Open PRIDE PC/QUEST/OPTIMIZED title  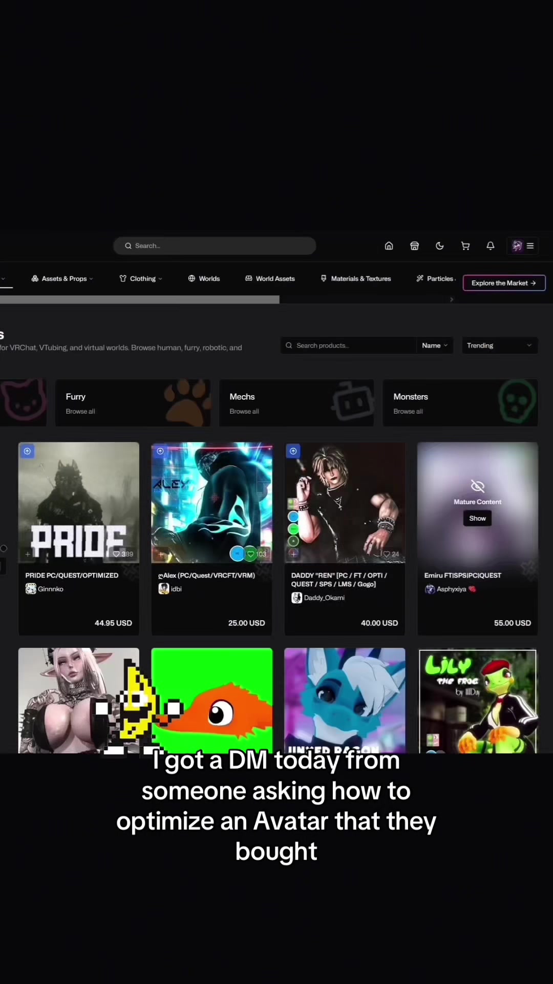72,576
